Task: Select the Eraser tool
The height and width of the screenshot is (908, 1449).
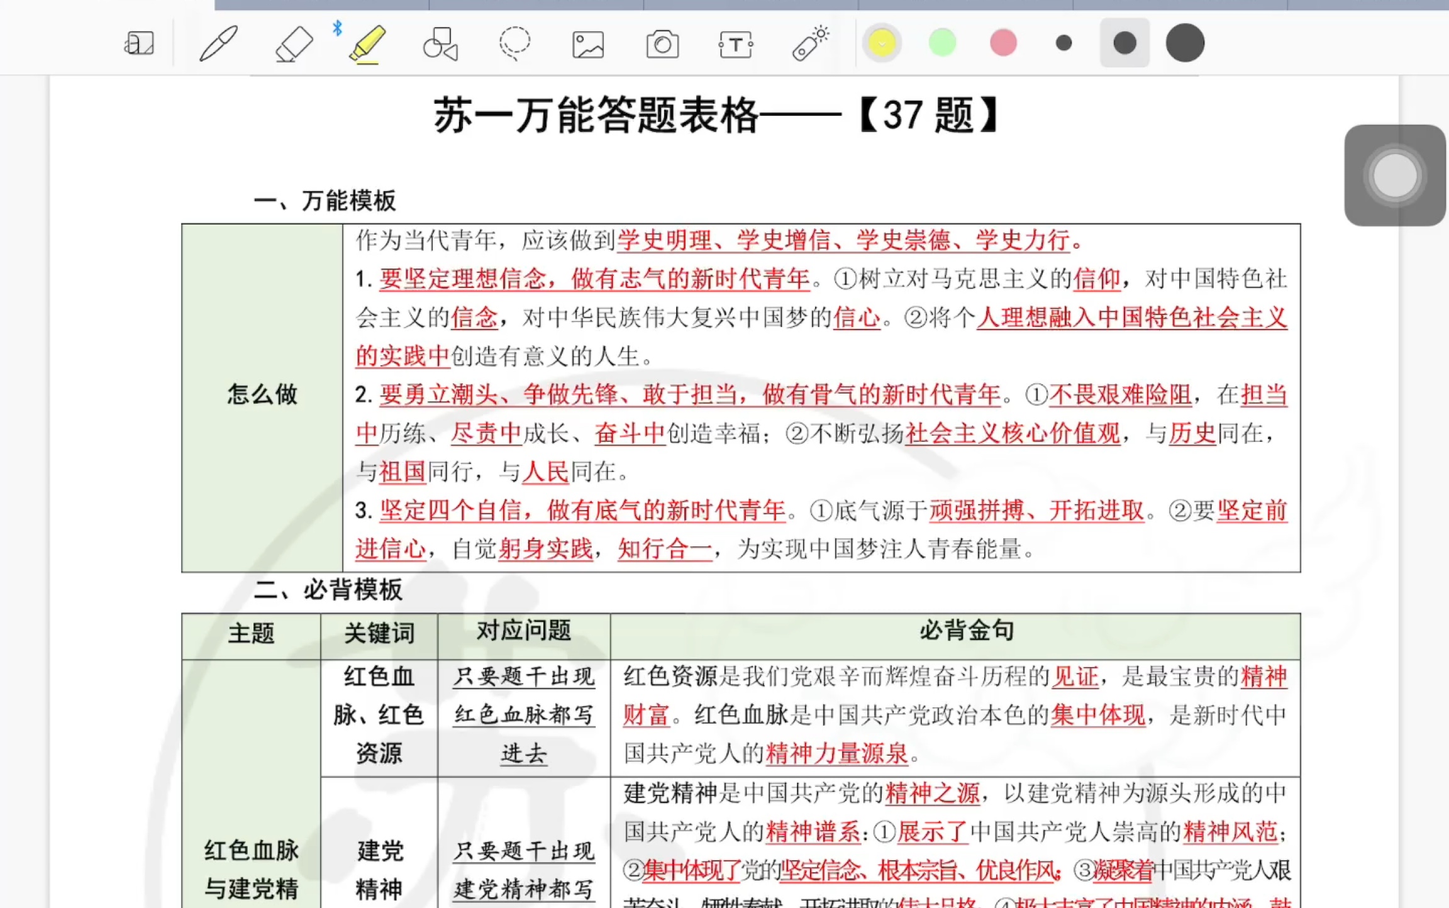Action: pos(294,43)
